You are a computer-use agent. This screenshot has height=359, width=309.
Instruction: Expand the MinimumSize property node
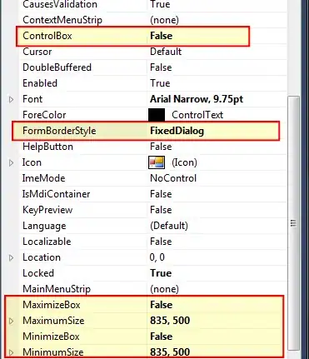(11, 352)
